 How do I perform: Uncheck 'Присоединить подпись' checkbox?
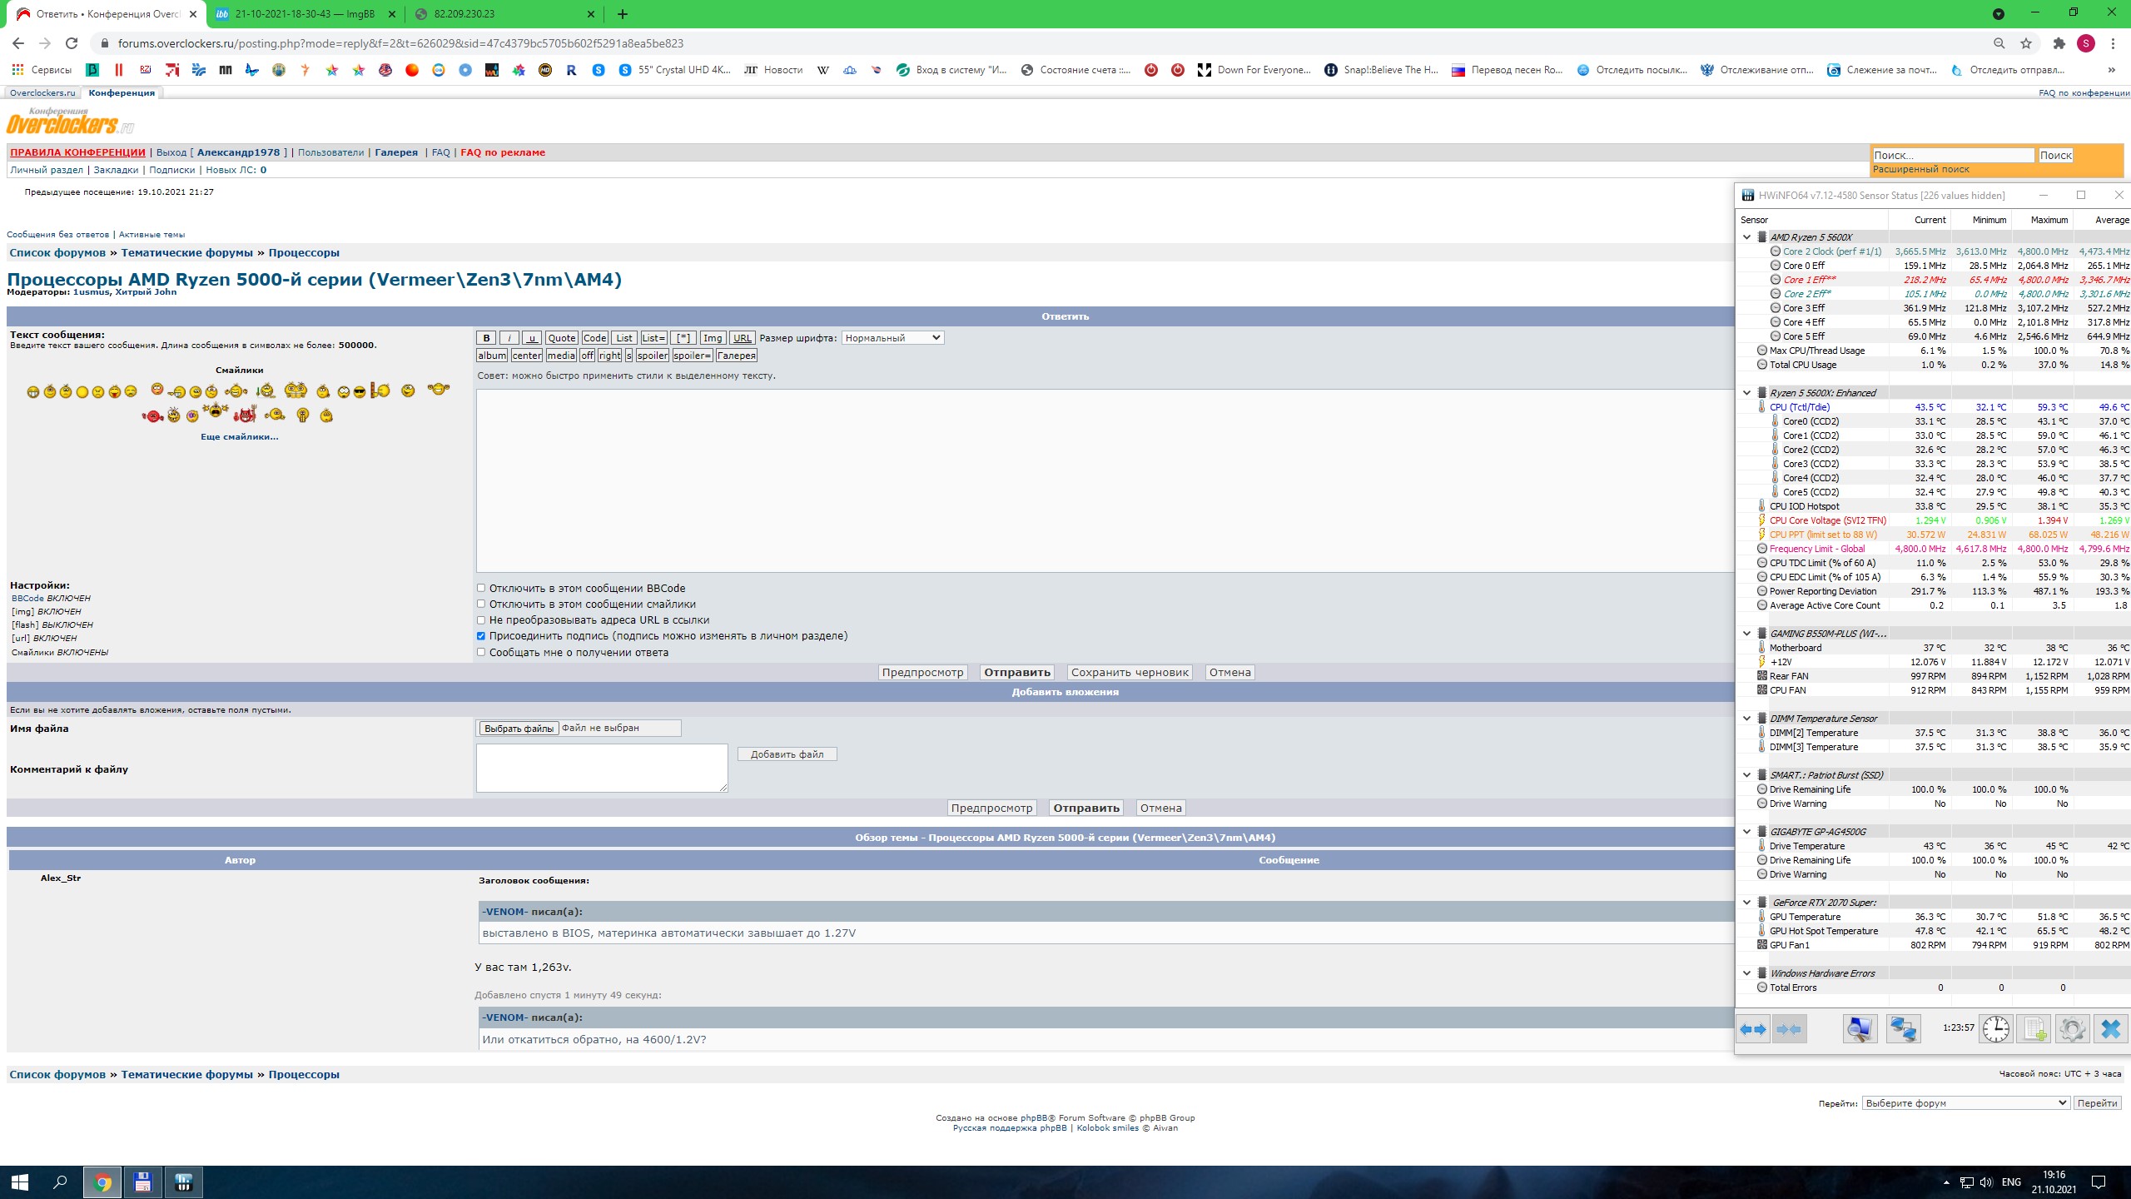pyautogui.click(x=481, y=636)
